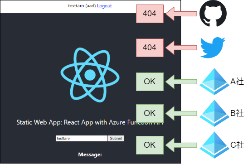Click the B社 label
The image size is (248, 164).
pyautogui.click(x=237, y=113)
